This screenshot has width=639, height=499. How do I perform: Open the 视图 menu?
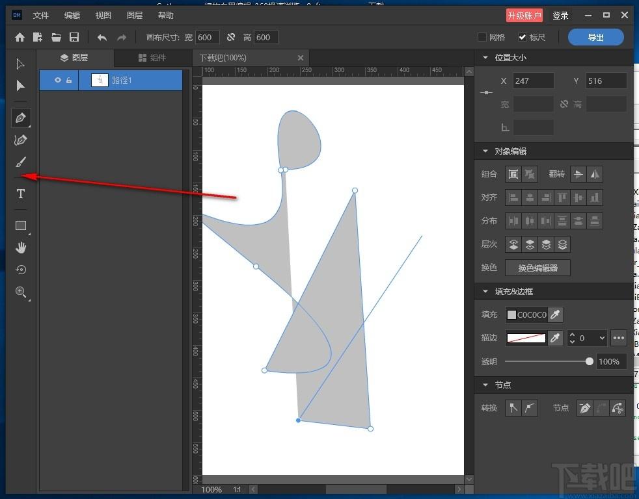[x=103, y=16]
